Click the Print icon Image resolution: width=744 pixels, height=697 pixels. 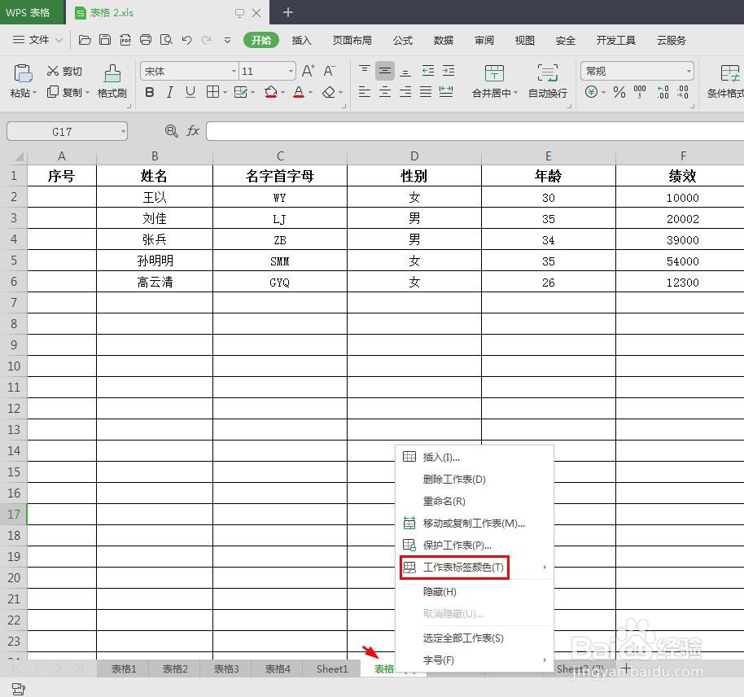click(x=146, y=40)
